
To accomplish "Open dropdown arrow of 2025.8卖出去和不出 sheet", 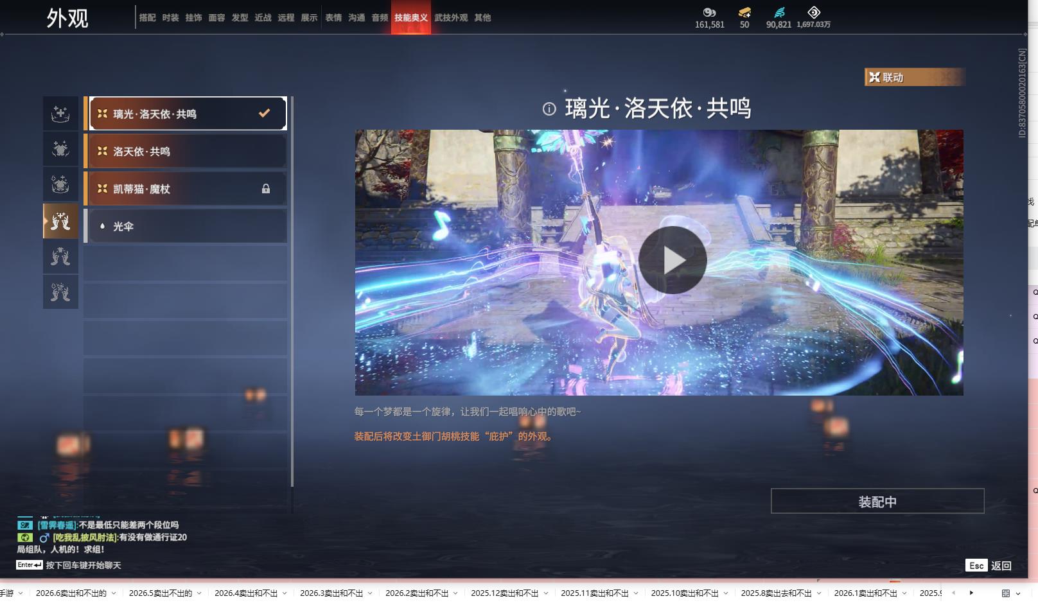I will pyautogui.click(x=819, y=593).
